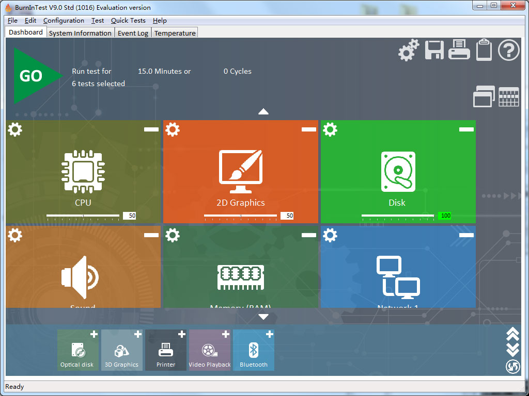The height and width of the screenshot is (396, 529).
Task: Click the double up chevron on the right
Action: point(513,333)
